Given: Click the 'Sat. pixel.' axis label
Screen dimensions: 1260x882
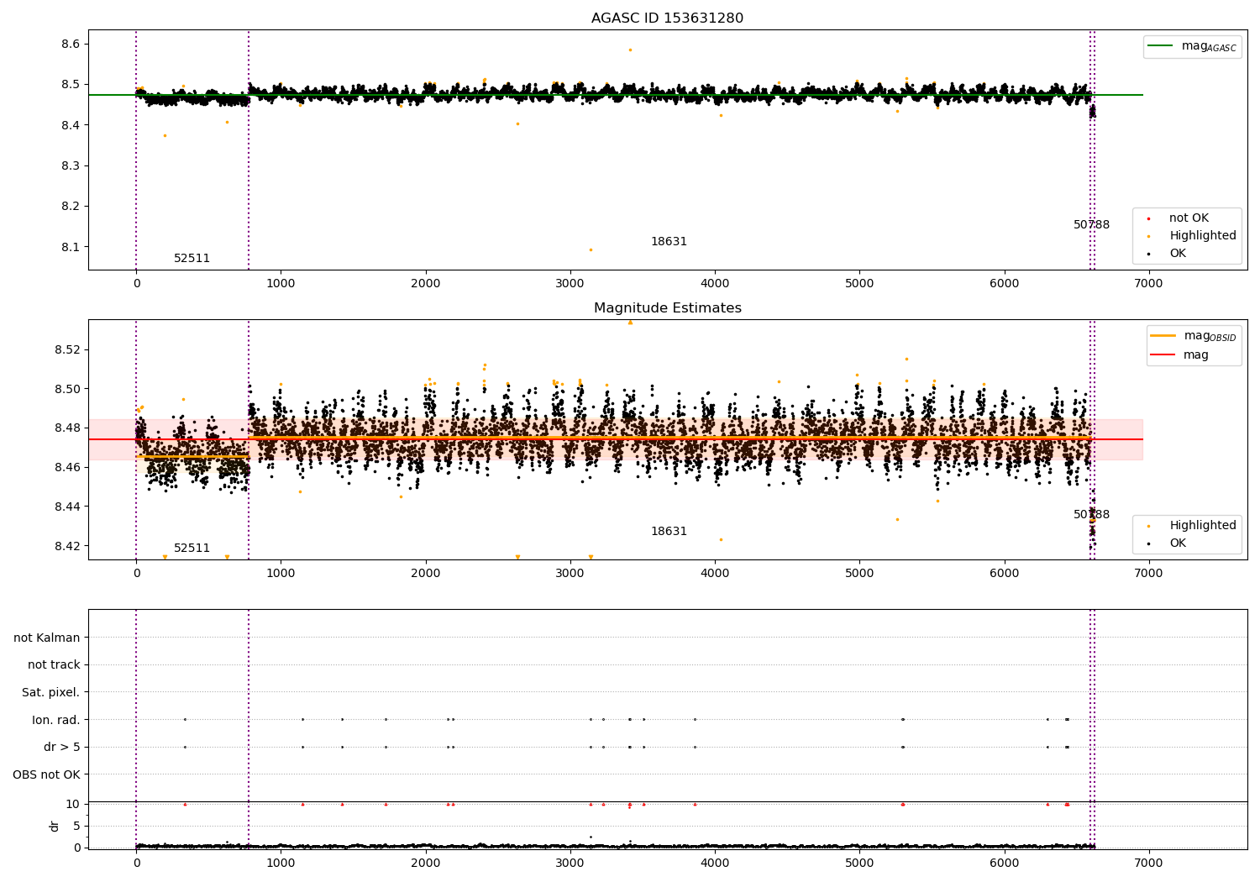Looking at the screenshot, I should (51, 693).
